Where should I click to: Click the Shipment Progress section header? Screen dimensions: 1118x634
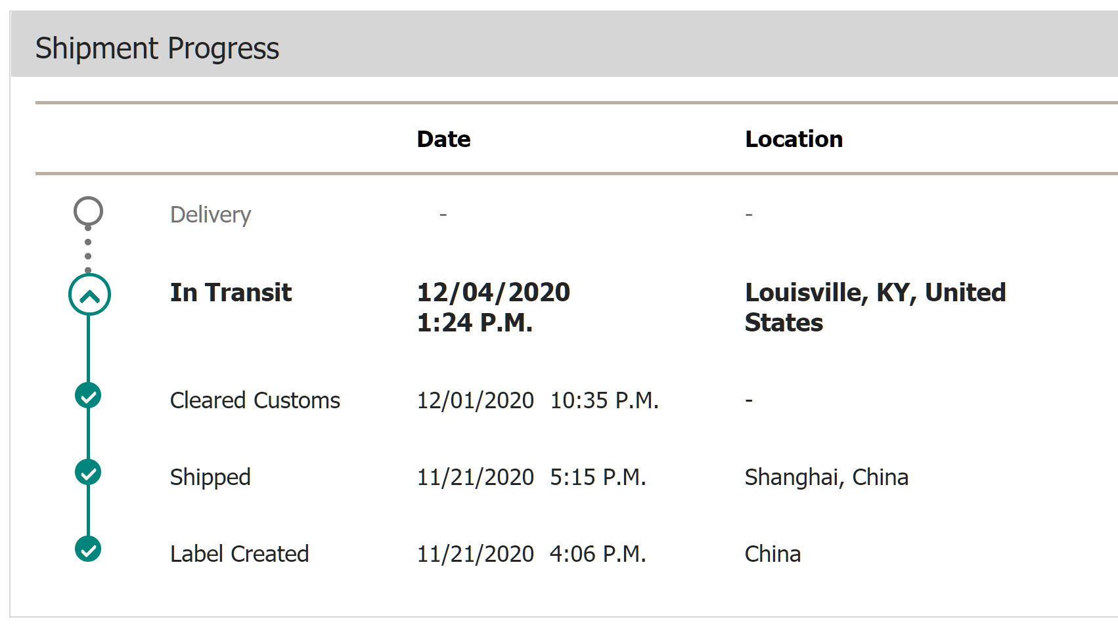(x=157, y=49)
